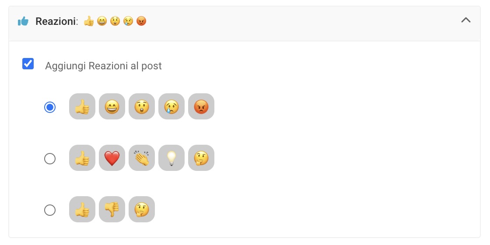
Task: Click the grinning face emoji tile
Action: [112, 106]
